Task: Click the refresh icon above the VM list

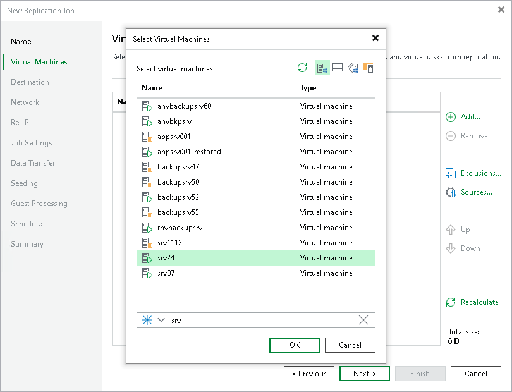Action: click(x=302, y=68)
